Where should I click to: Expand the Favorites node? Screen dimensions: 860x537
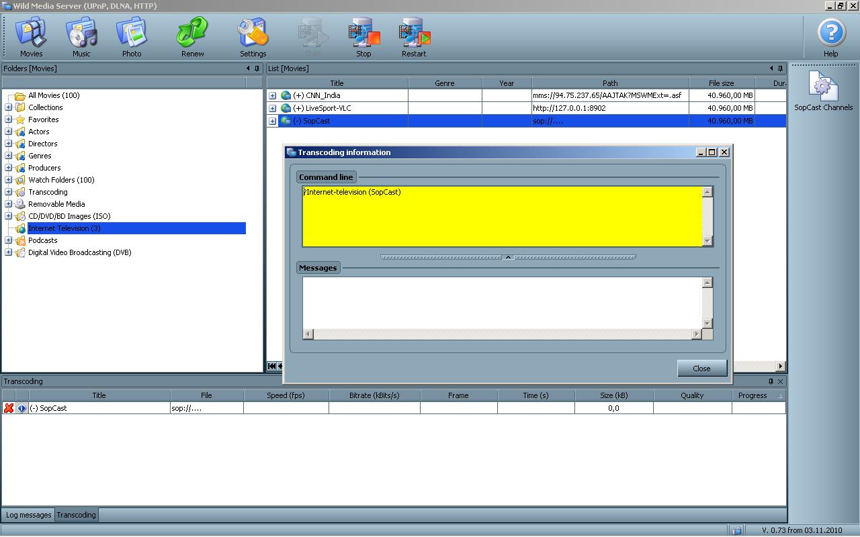8,119
